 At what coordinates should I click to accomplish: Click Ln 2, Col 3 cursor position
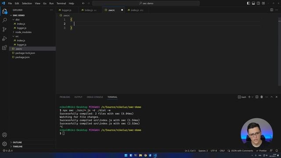190,151
